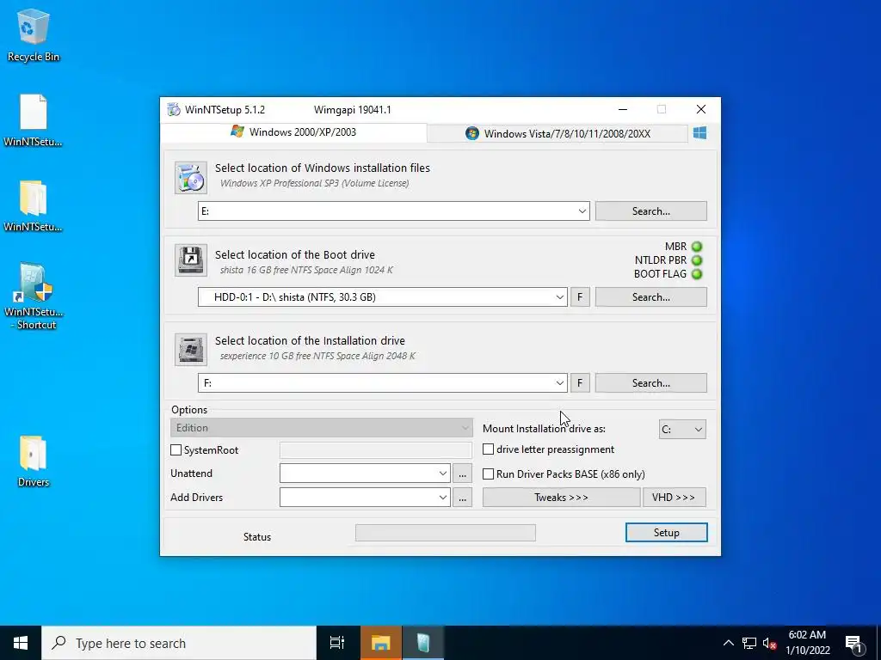The image size is (881, 660).
Task: Click the NTLDR PBR green status indicator
Action: pyautogui.click(x=697, y=260)
